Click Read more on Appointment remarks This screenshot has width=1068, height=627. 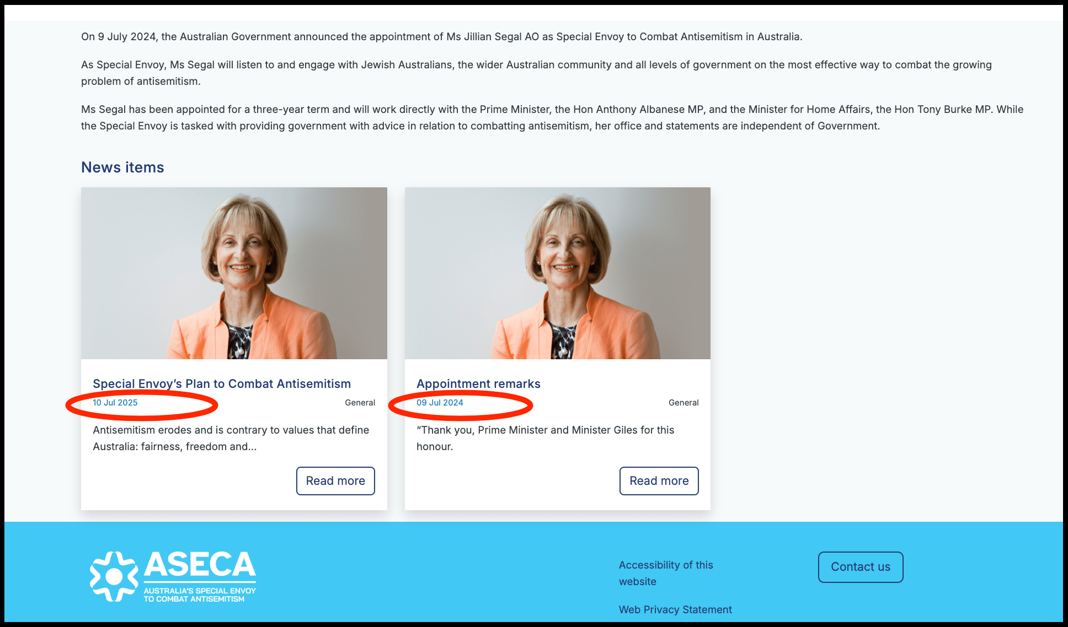(659, 481)
